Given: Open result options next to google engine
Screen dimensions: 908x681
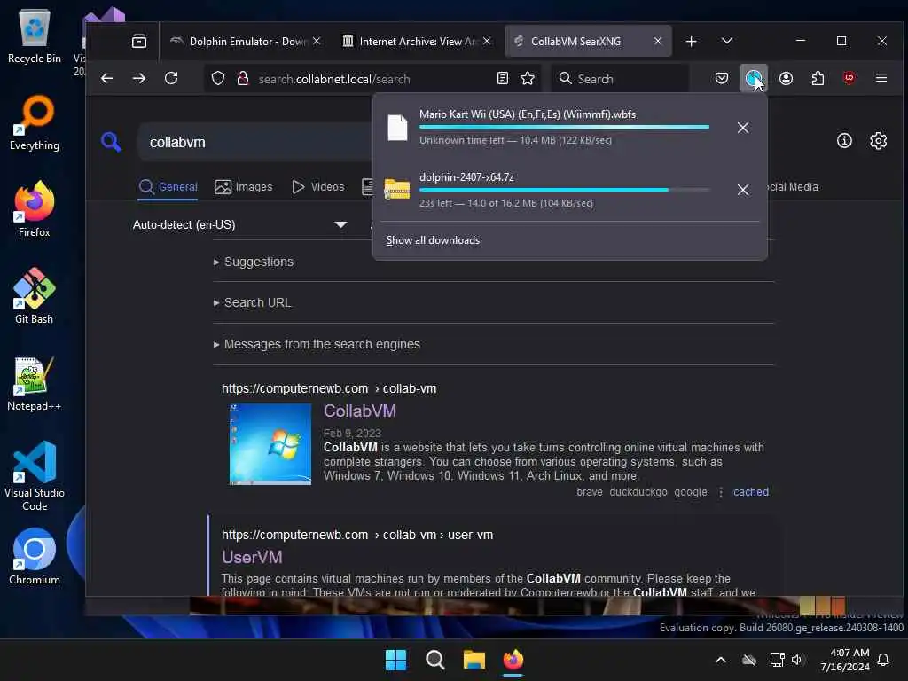Looking at the screenshot, I should coord(720,492).
